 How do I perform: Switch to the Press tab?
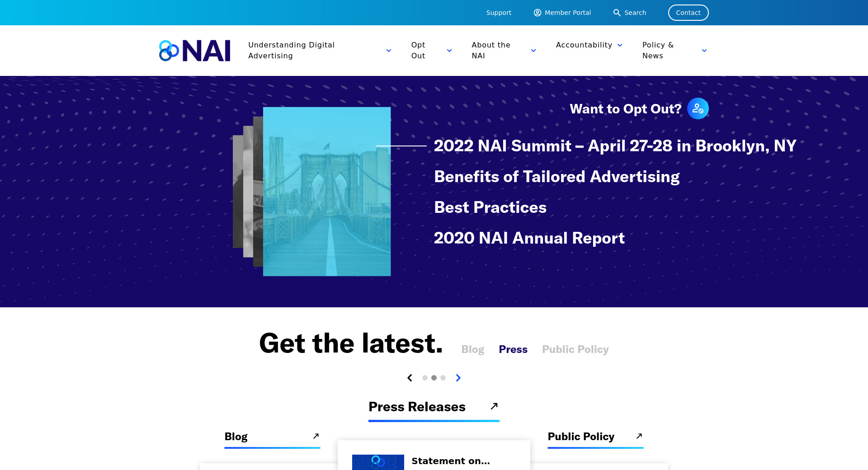point(513,349)
